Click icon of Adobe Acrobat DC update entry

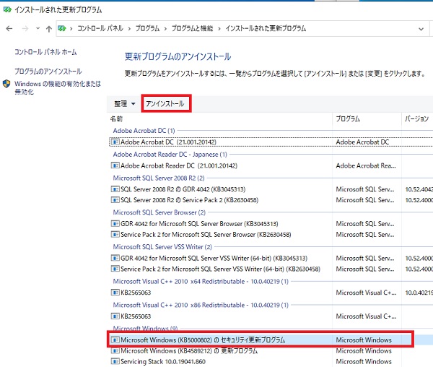click(x=115, y=142)
